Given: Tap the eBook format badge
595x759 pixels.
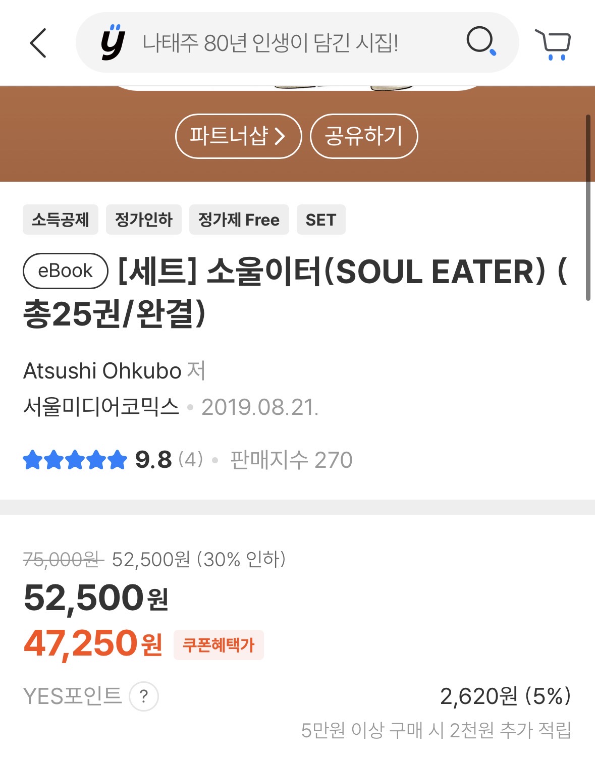Looking at the screenshot, I should coord(66,271).
